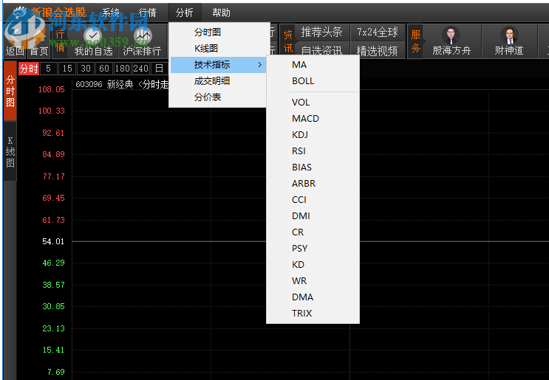
Task: Select the MACD indicator
Action: [x=313, y=119]
